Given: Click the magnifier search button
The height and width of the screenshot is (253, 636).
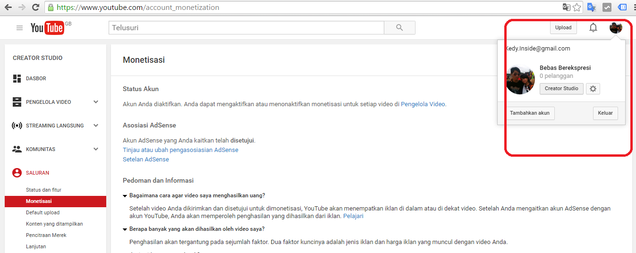Looking at the screenshot, I should pos(399,28).
